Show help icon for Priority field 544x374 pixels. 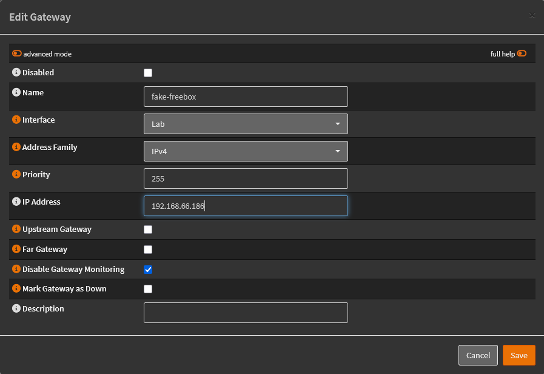pyautogui.click(x=16, y=175)
